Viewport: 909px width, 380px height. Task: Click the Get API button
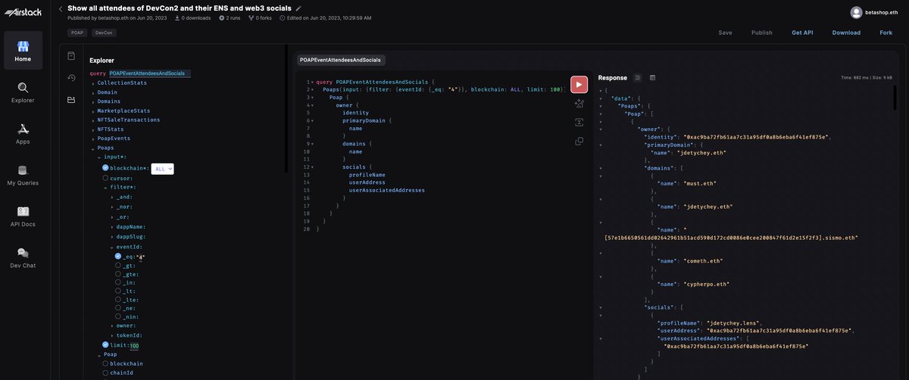coord(802,33)
